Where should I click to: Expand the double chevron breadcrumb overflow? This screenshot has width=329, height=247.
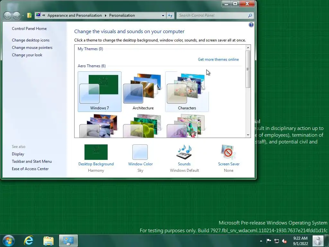click(44, 15)
